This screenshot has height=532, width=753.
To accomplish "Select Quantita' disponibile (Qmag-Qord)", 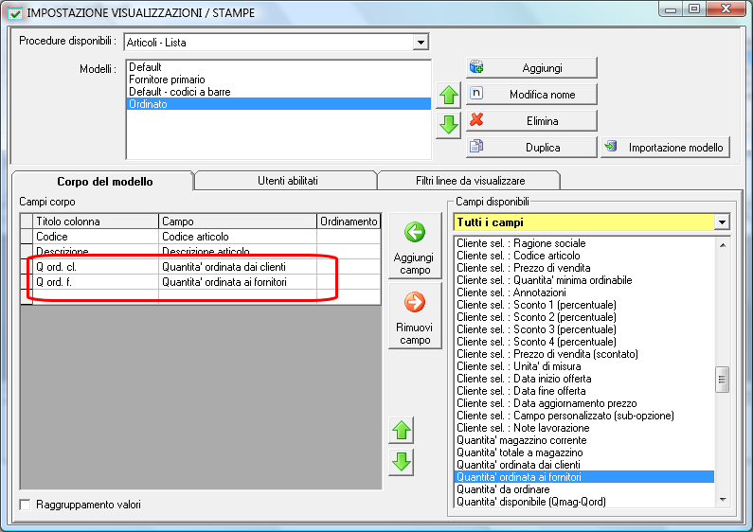I will [x=584, y=502].
